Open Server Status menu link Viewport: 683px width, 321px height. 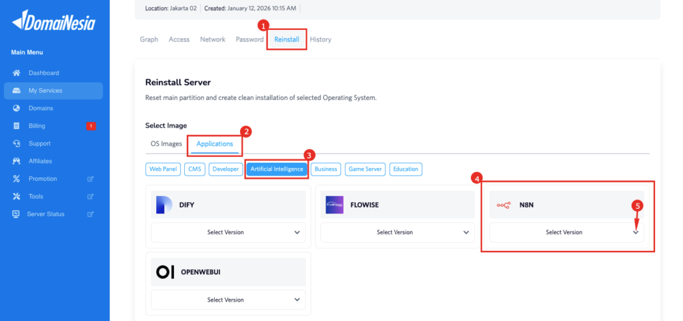[53, 214]
